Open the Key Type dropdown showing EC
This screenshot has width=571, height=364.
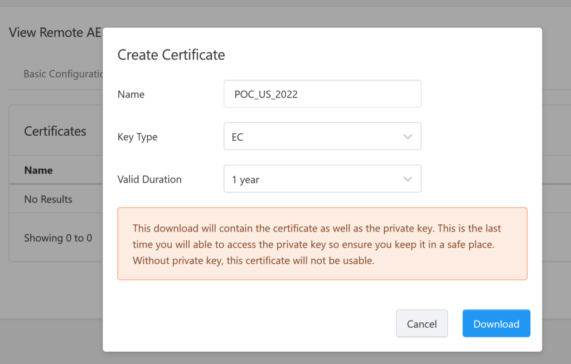(322, 136)
